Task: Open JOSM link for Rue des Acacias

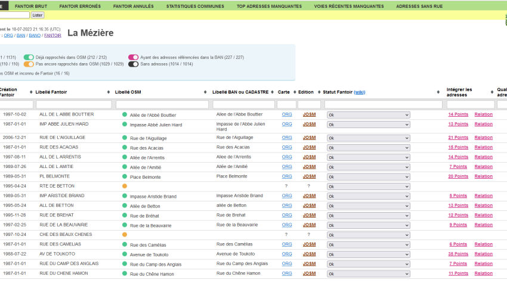Action: [x=309, y=147]
